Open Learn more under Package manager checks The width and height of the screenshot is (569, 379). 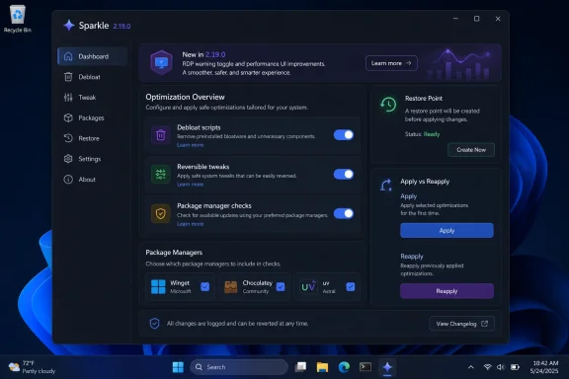click(190, 224)
